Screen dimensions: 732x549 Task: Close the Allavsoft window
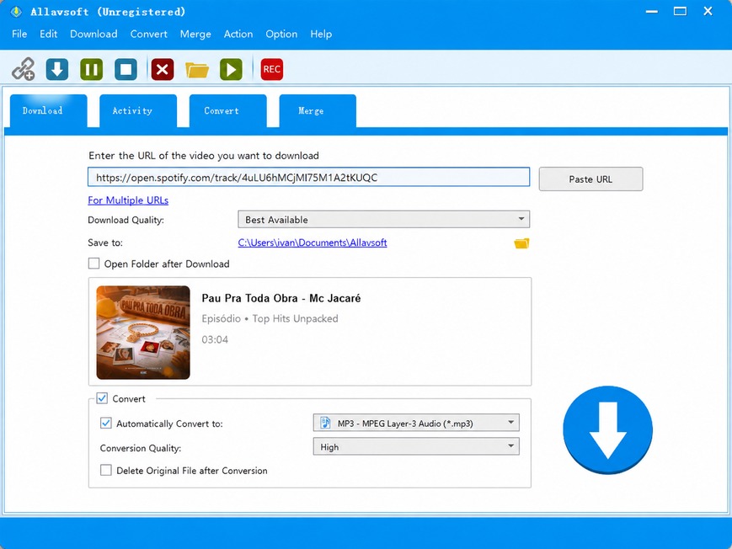pos(708,11)
